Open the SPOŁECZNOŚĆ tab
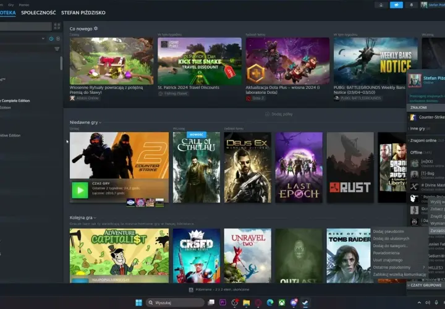Screen dimensions: 445x309 point(38,12)
